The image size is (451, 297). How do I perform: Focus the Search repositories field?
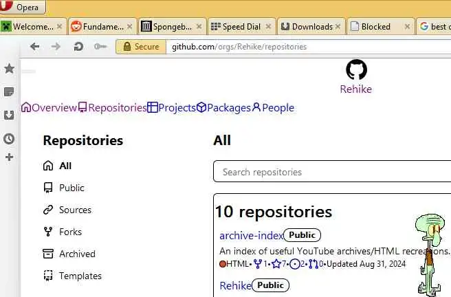[x=332, y=171]
